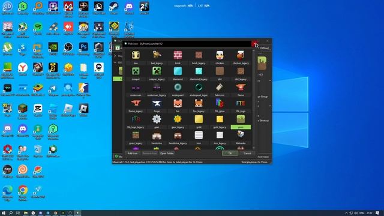Open the Windows Start menu

point(4,213)
